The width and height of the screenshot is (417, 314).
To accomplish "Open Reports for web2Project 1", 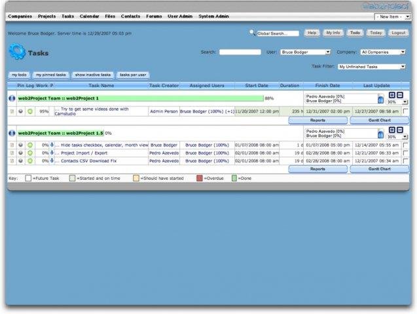I will pyautogui.click(x=317, y=120).
